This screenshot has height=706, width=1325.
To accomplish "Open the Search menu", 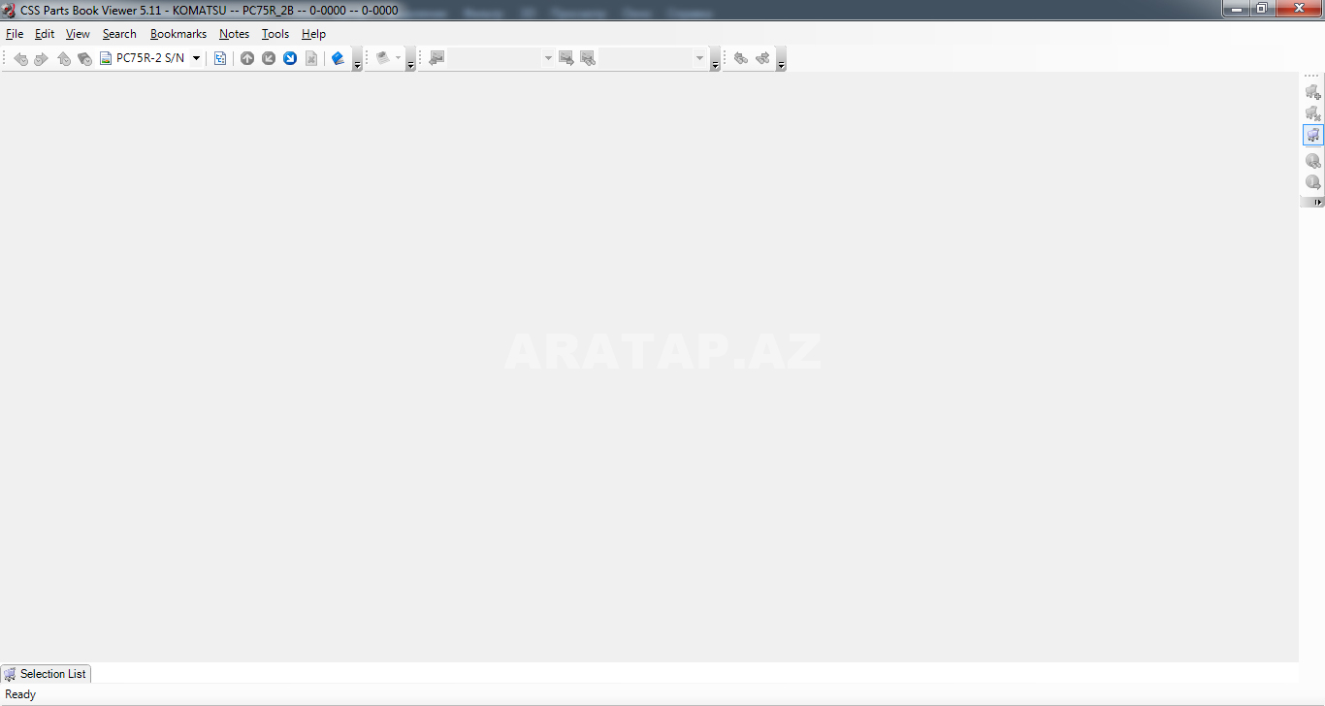I will [x=119, y=34].
